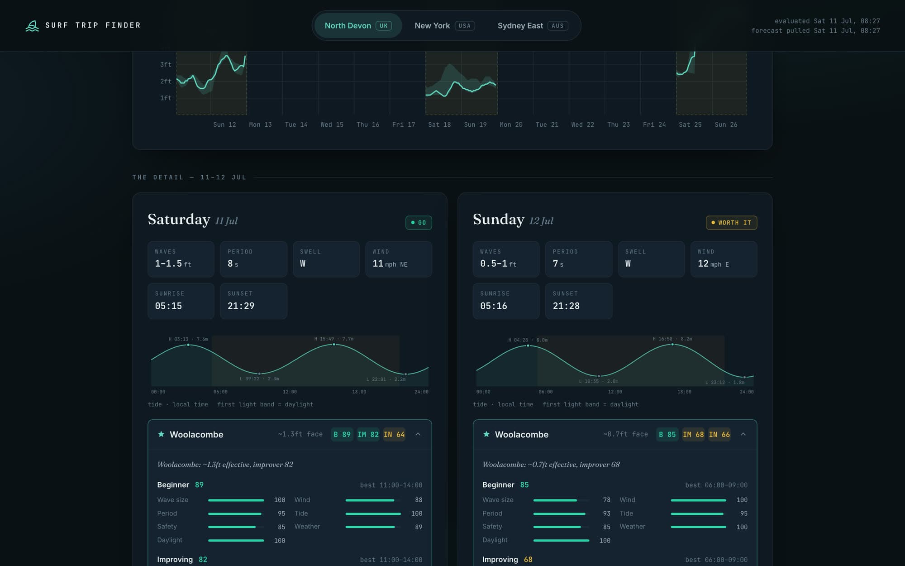The image size is (905, 566).
Task: Click the GO status badge on Saturday
Action: pos(419,223)
